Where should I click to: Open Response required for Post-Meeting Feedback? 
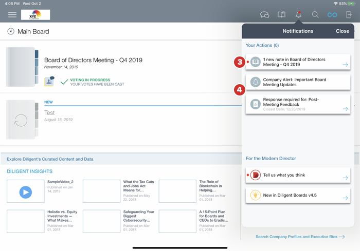[298, 104]
